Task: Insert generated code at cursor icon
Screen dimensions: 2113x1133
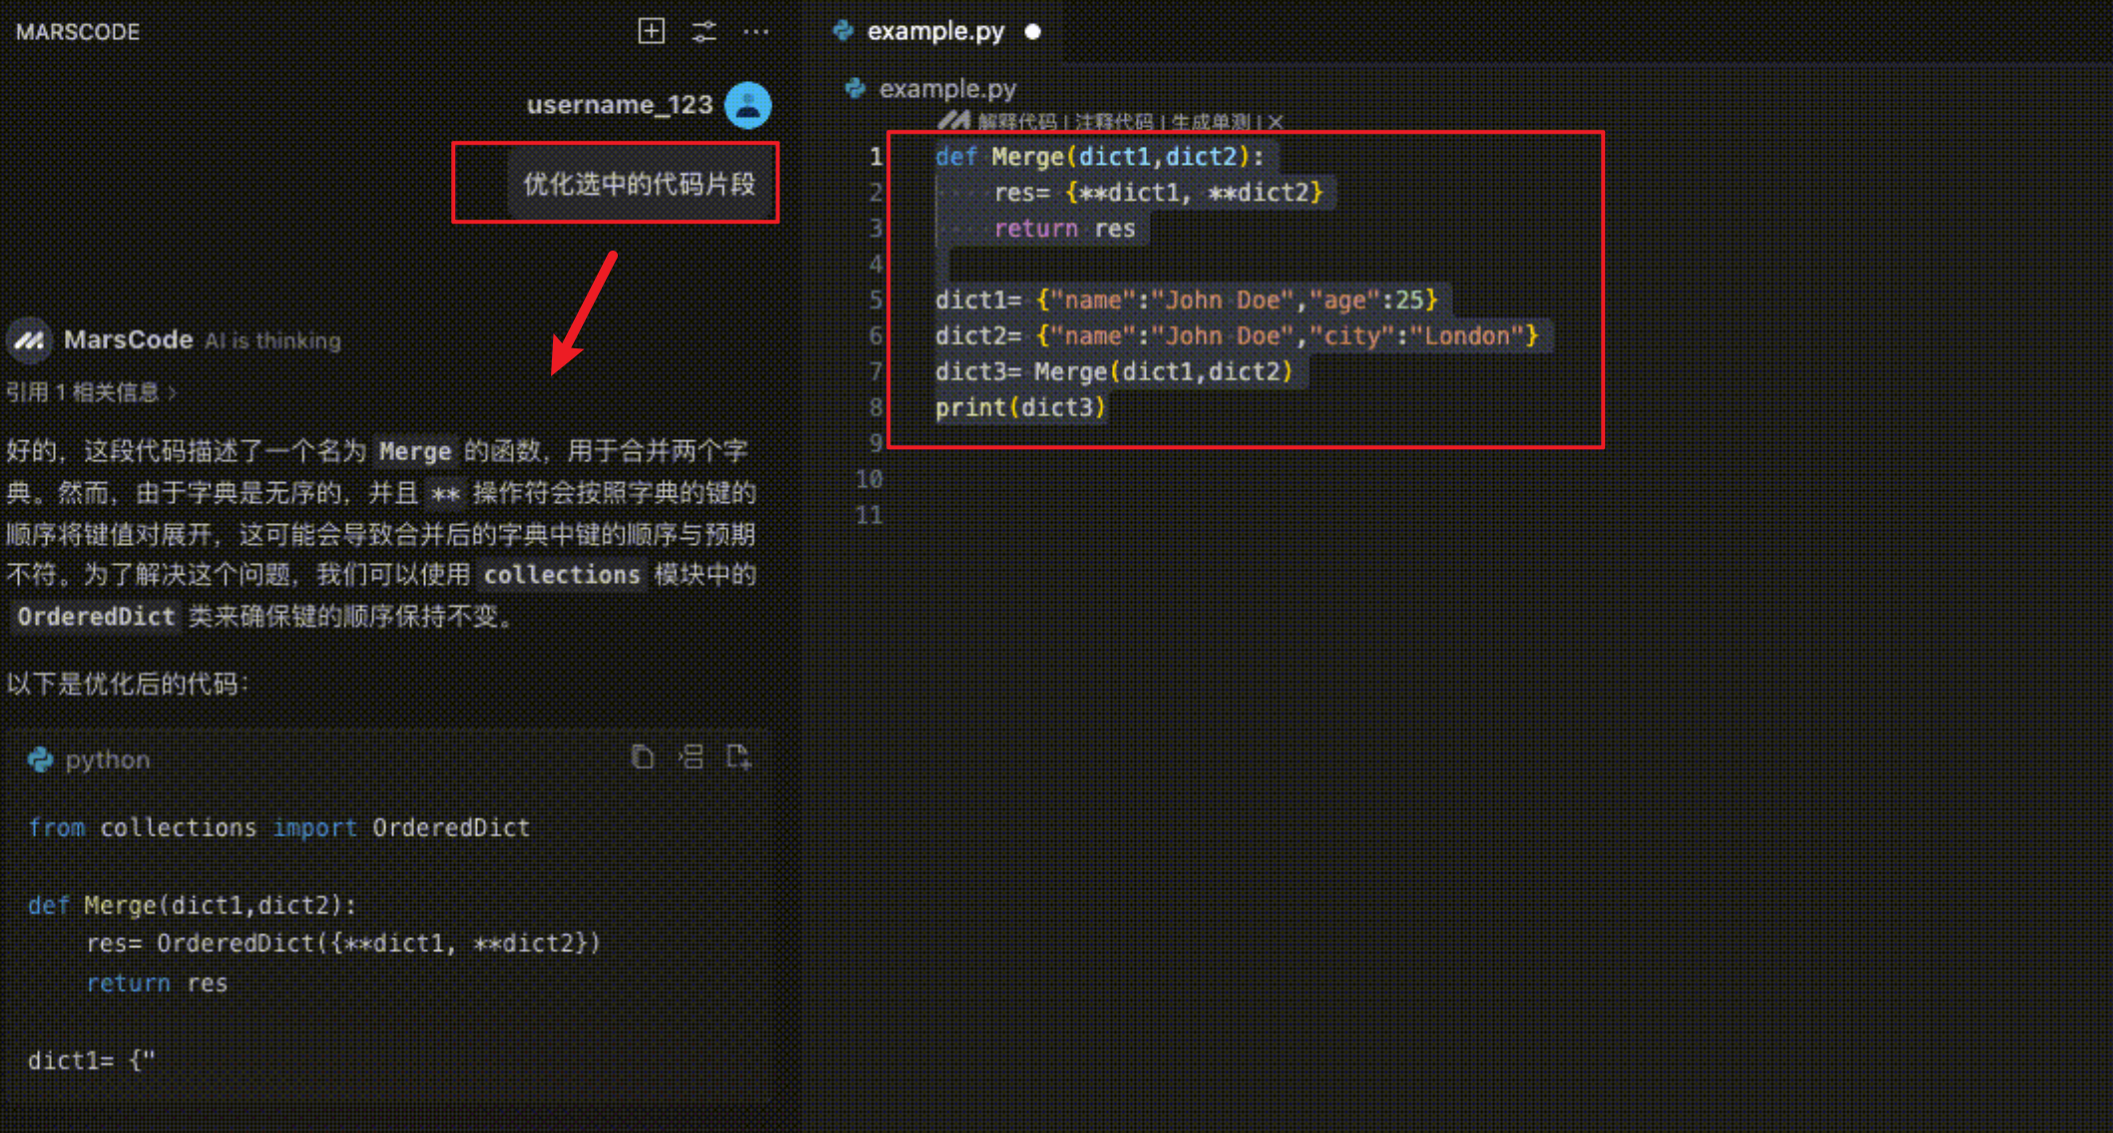Action: [x=691, y=758]
